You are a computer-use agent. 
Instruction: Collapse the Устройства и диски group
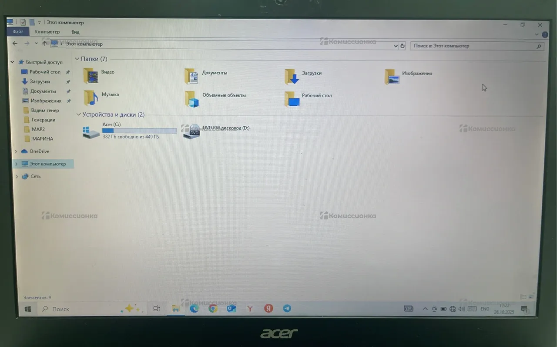tap(78, 115)
